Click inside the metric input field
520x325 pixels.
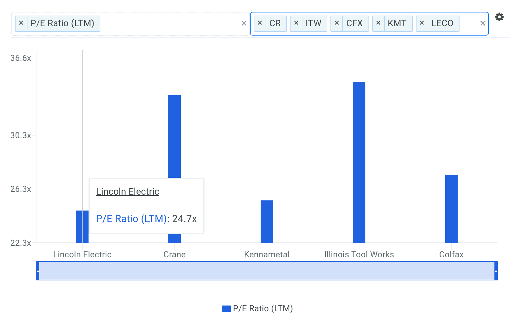(x=168, y=24)
